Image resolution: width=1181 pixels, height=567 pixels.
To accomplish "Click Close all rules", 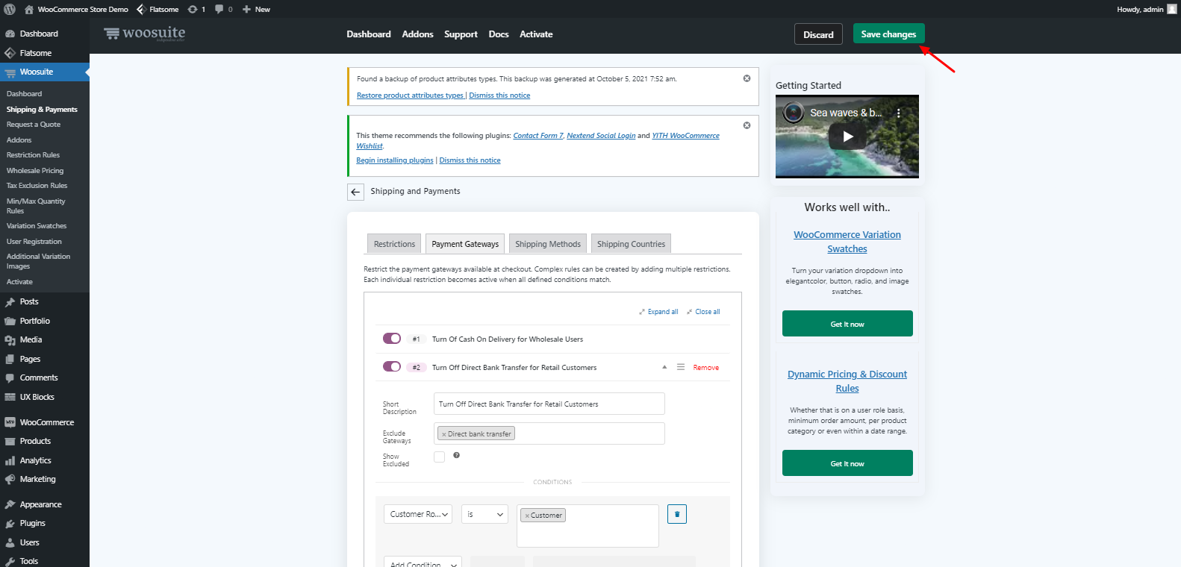I will (x=703, y=312).
